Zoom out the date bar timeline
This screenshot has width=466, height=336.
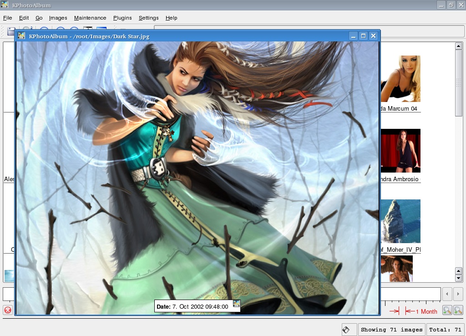click(x=447, y=311)
